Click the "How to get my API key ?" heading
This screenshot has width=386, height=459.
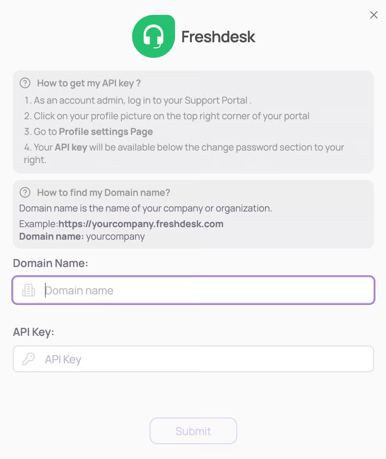[x=89, y=83]
